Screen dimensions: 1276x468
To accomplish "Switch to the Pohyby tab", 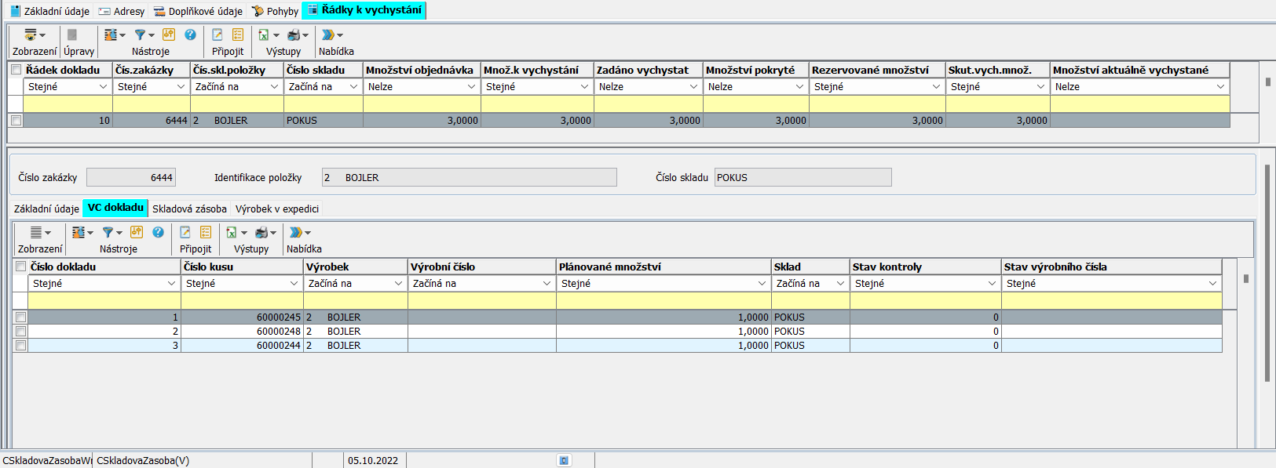I will pyautogui.click(x=275, y=11).
